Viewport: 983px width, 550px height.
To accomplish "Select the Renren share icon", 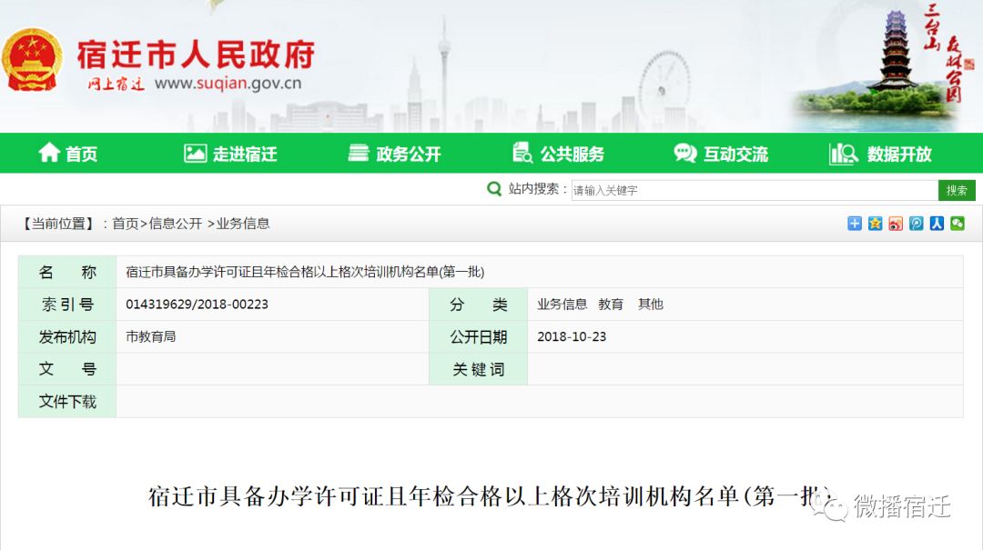I will point(937,224).
